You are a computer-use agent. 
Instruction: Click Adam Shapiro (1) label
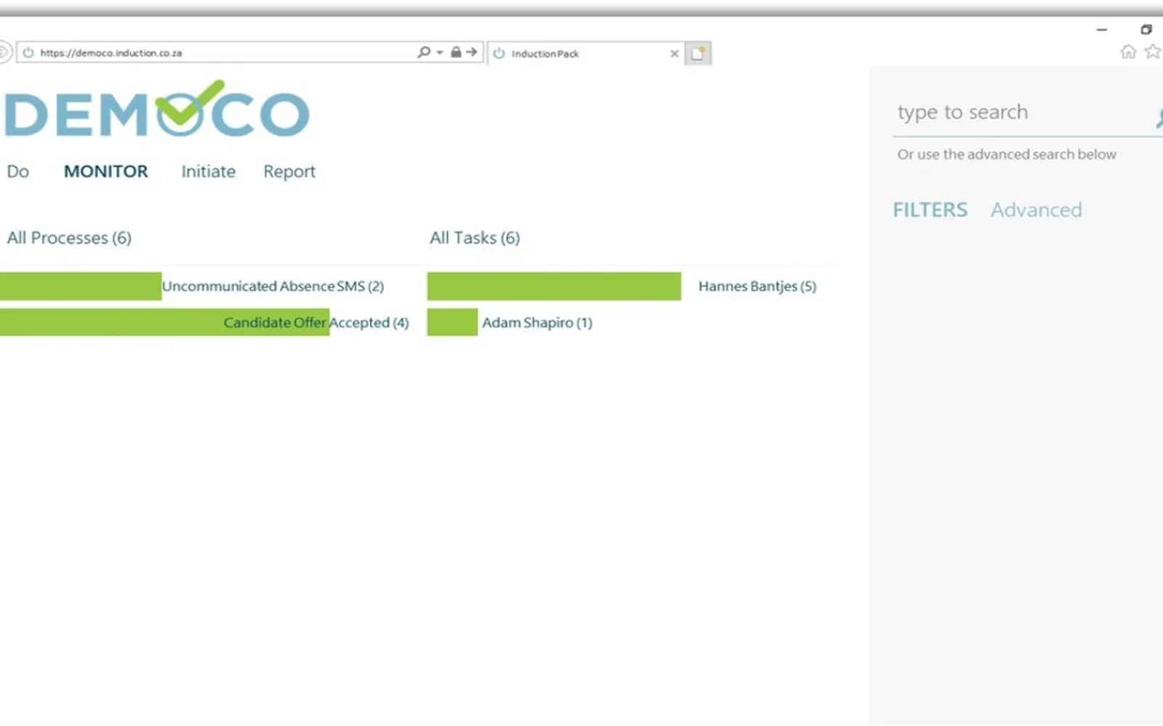pos(537,322)
